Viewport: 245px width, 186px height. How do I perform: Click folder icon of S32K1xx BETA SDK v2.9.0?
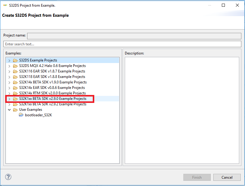[15, 99]
